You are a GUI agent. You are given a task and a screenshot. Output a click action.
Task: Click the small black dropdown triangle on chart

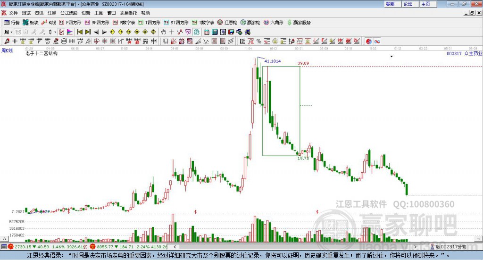[391, 56]
